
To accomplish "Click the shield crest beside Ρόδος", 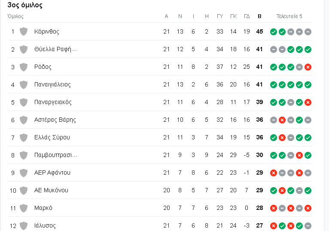I will click(24, 67).
